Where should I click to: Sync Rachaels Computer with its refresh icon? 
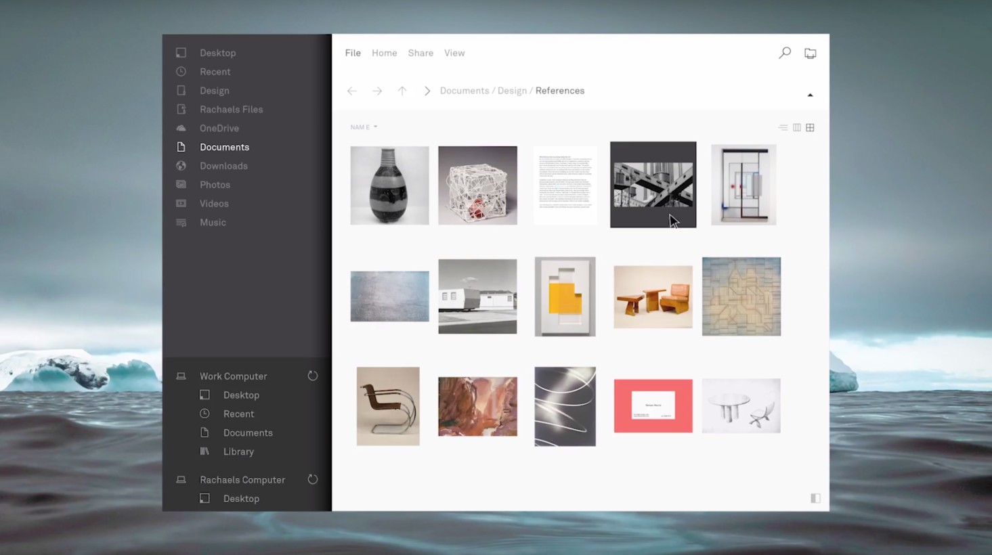(312, 479)
